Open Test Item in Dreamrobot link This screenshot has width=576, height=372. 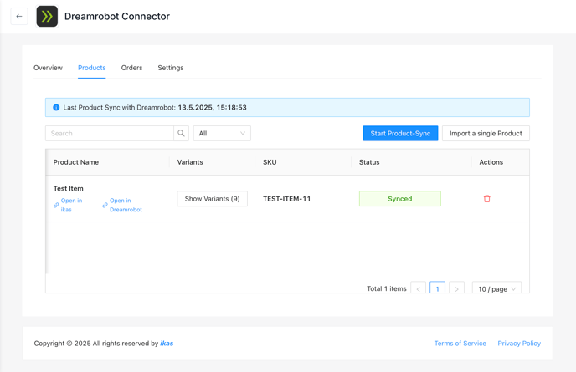[122, 205]
